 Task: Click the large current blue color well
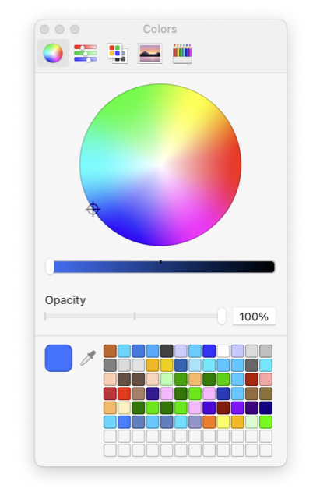tap(58, 358)
